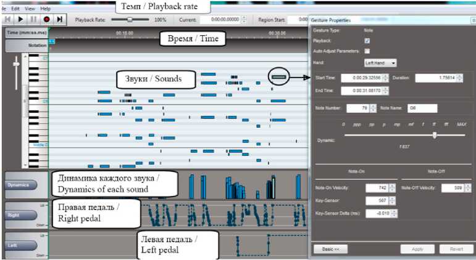476x260 pixels.
Task: Click the Middle C key label
Action: (x=40, y=145)
